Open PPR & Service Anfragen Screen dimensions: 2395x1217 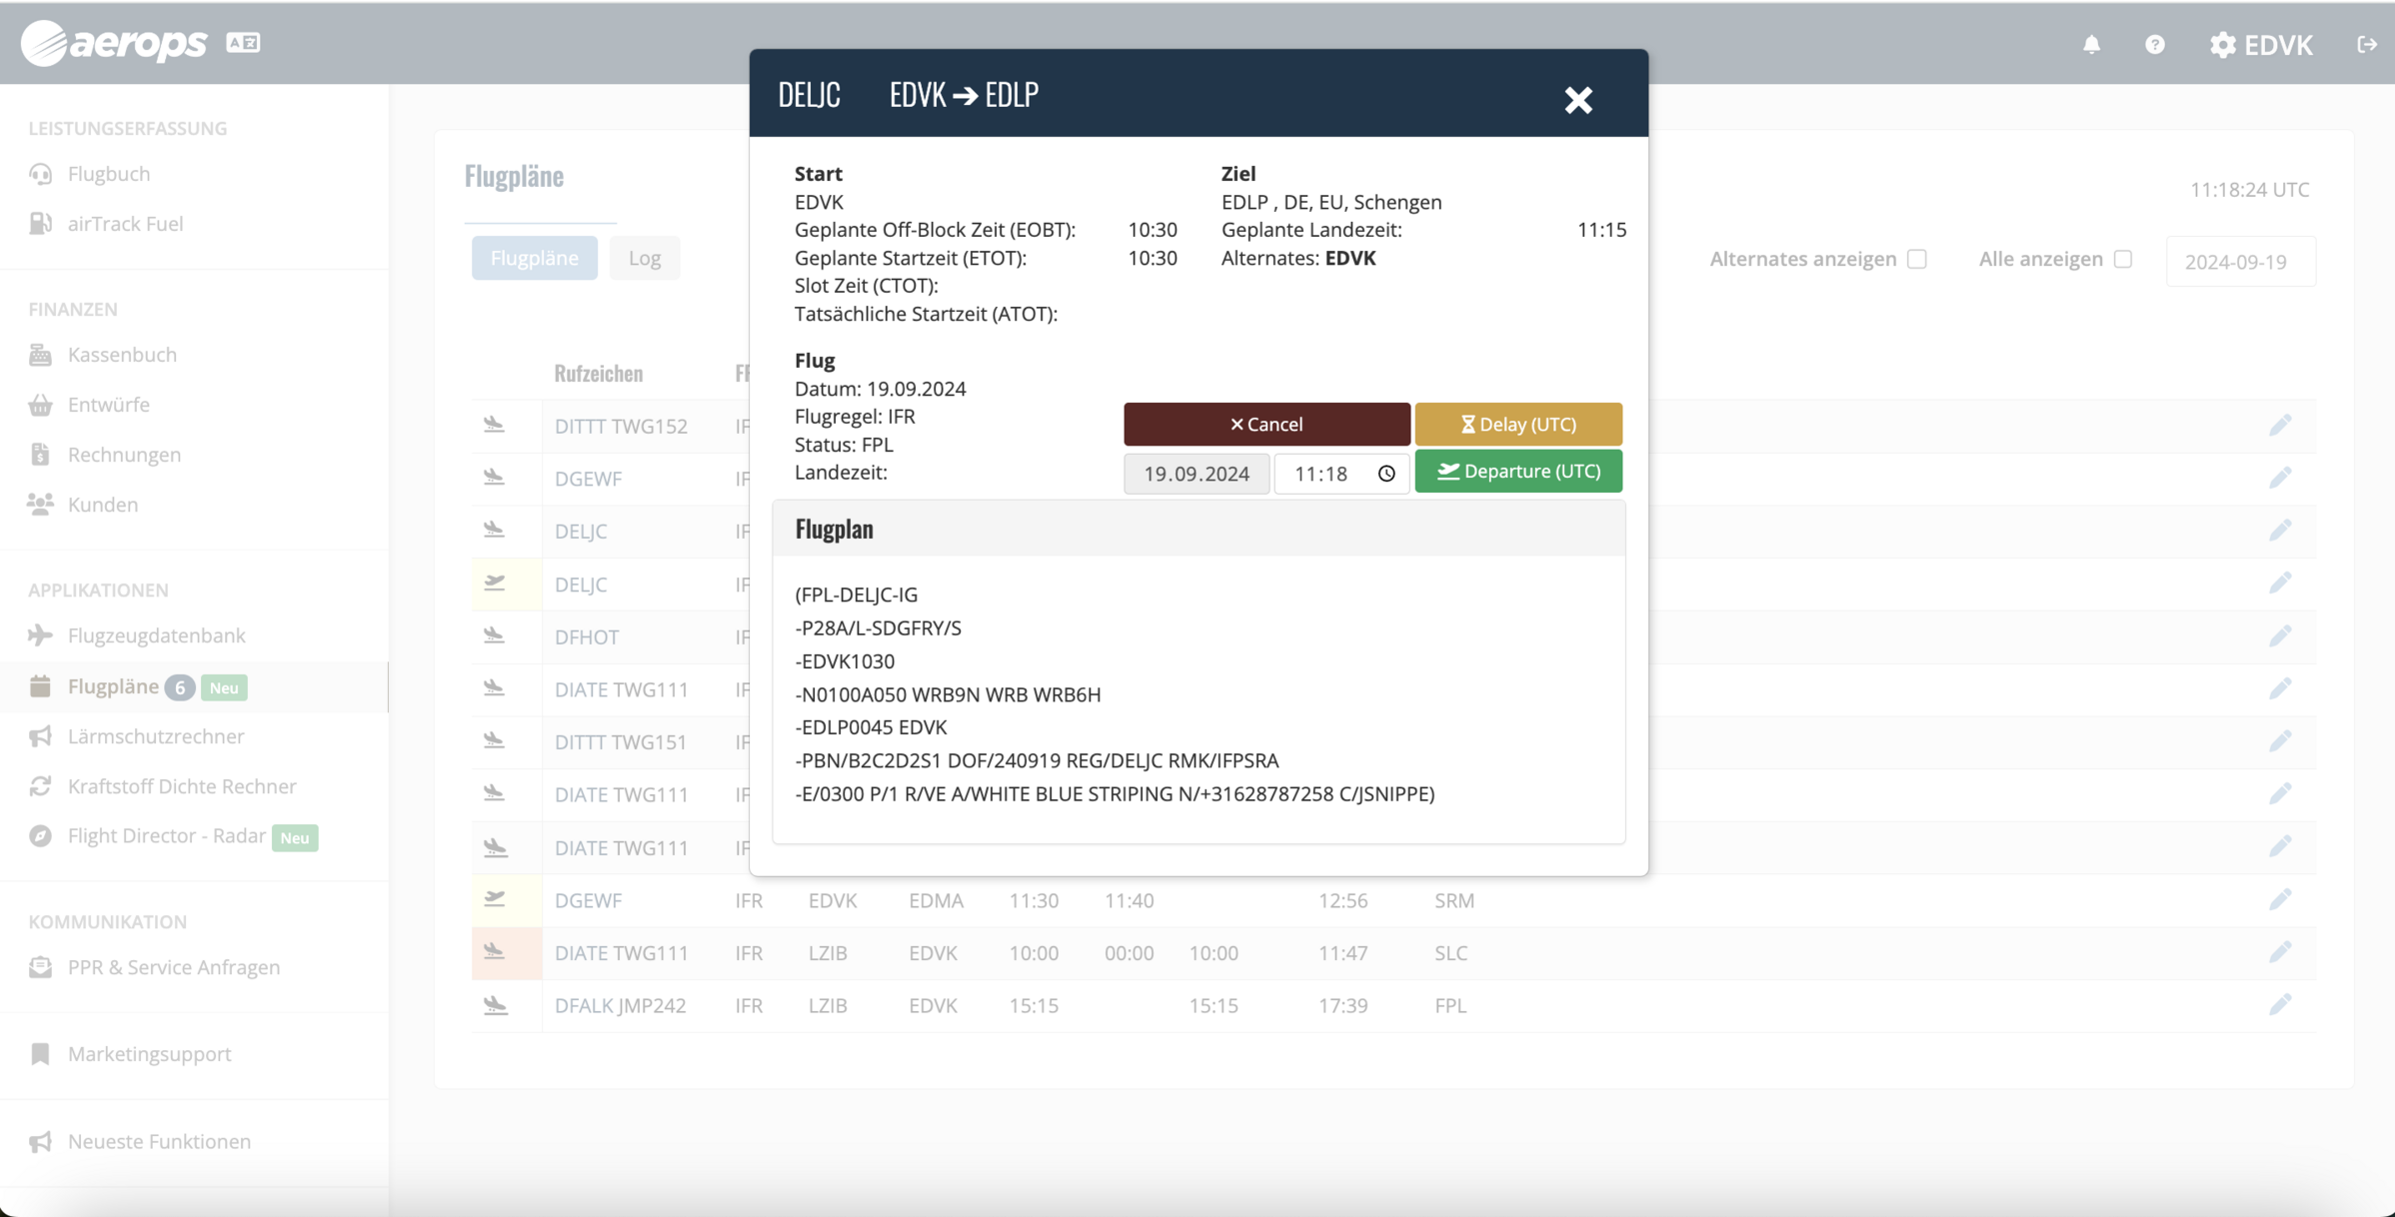[x=174, y=967]
